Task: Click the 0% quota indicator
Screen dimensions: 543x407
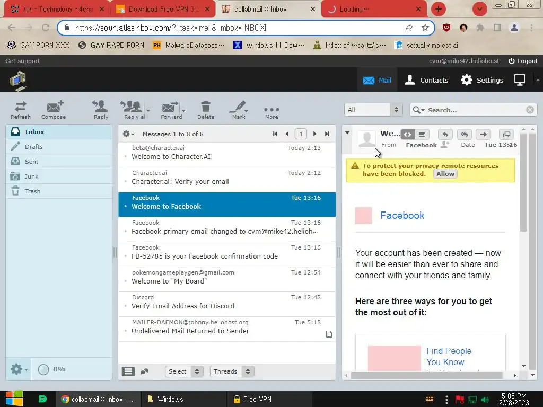Action: pos(51,369)
